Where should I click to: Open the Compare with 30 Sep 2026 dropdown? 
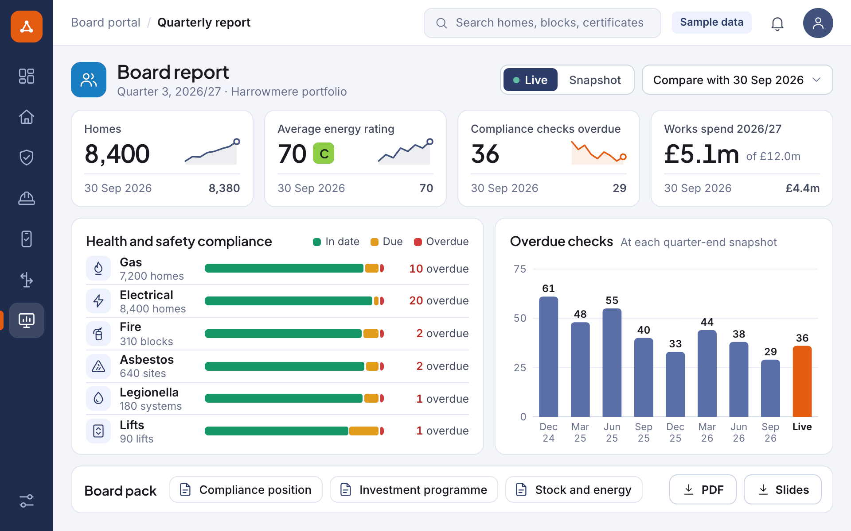pos(737,80)
